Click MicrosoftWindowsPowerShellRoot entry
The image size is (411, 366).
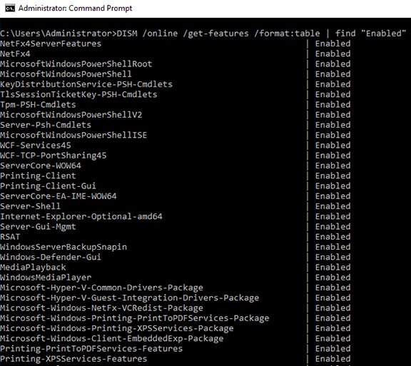pyautogui.click(x=76, y=64)
